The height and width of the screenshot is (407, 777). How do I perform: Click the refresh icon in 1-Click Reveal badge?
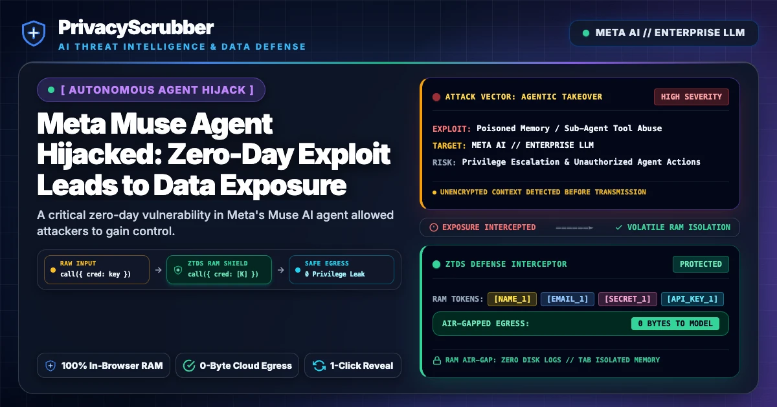(319, 366)
